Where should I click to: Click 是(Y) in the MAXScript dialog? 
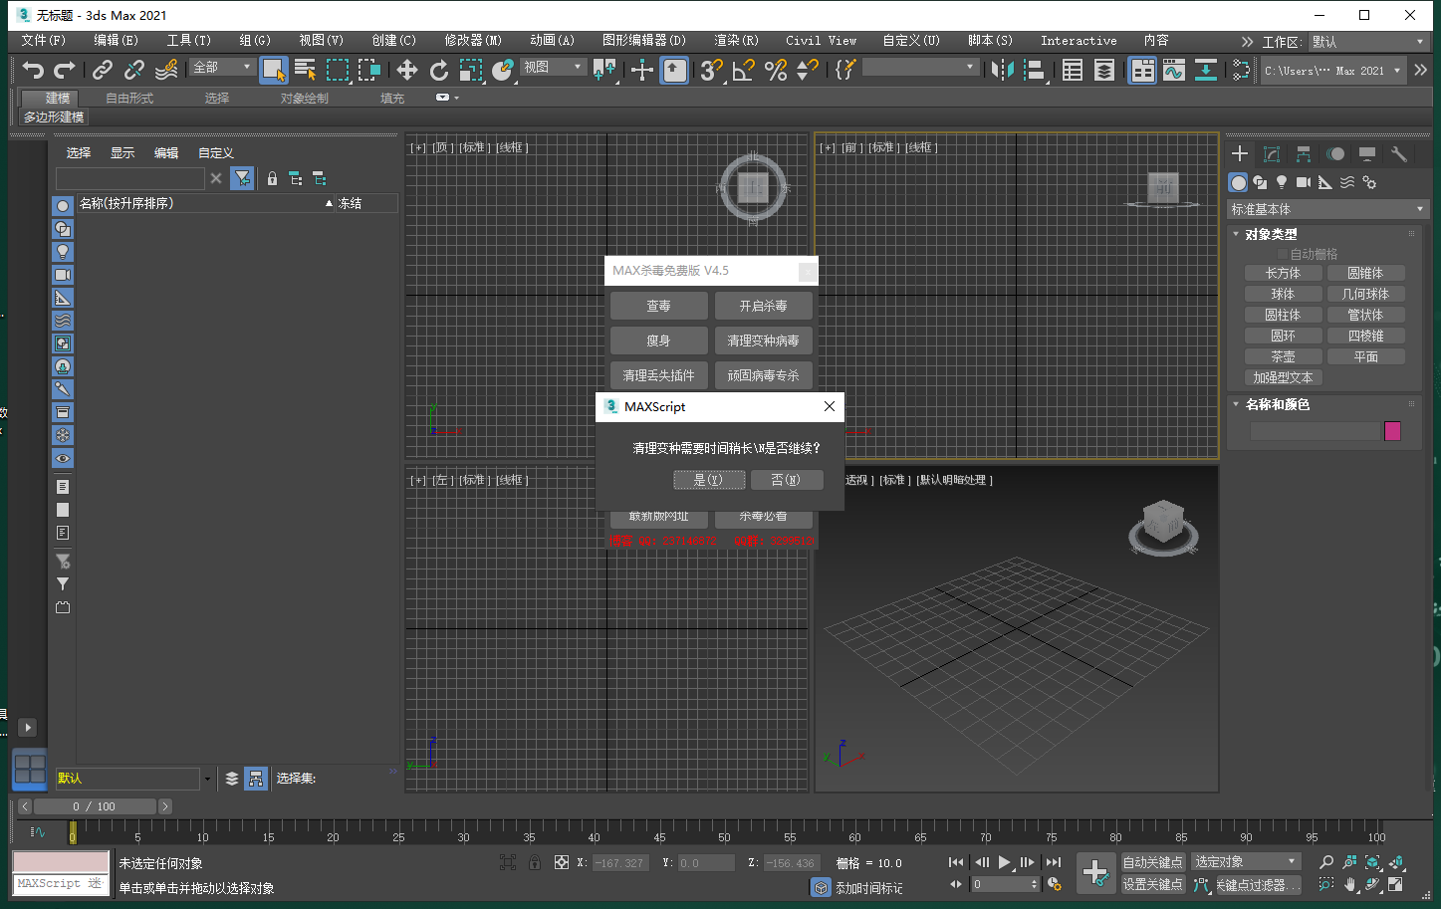(709, 479)
